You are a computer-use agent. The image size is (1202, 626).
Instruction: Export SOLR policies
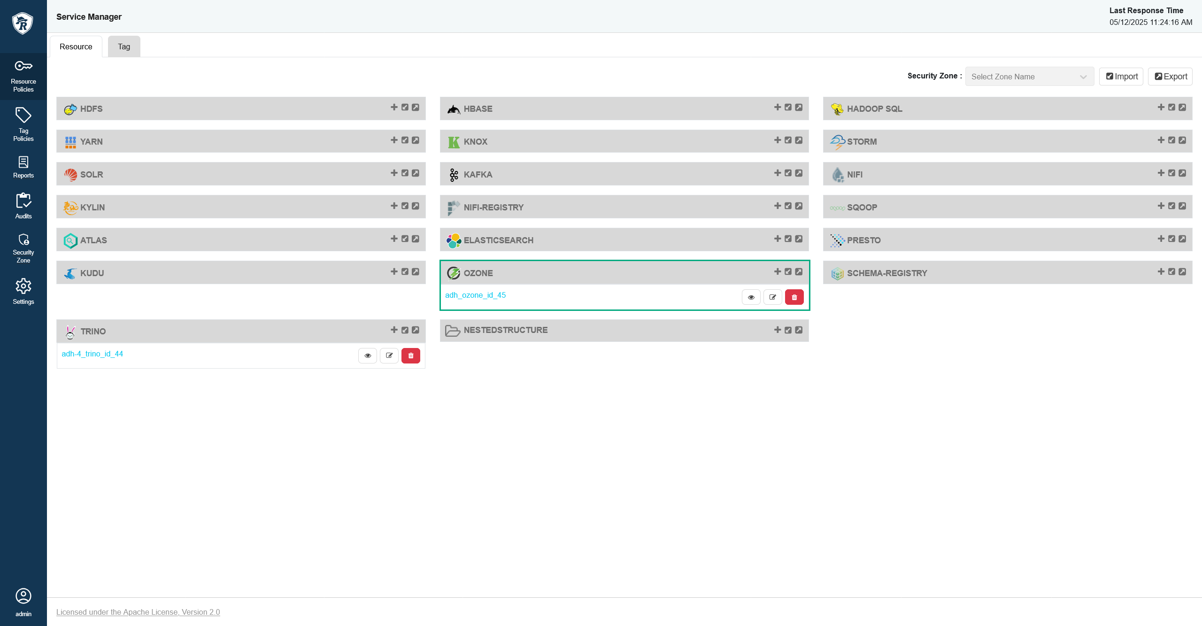coord(416,173)
